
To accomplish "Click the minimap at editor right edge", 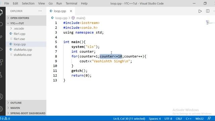I will coord(210,23).
